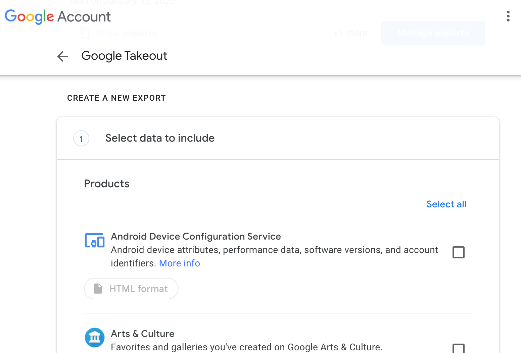This screenshot has width=521, height=353.
Task: Check the Android Device Configuration Service checkbox
Action: (x=458, y=252)
